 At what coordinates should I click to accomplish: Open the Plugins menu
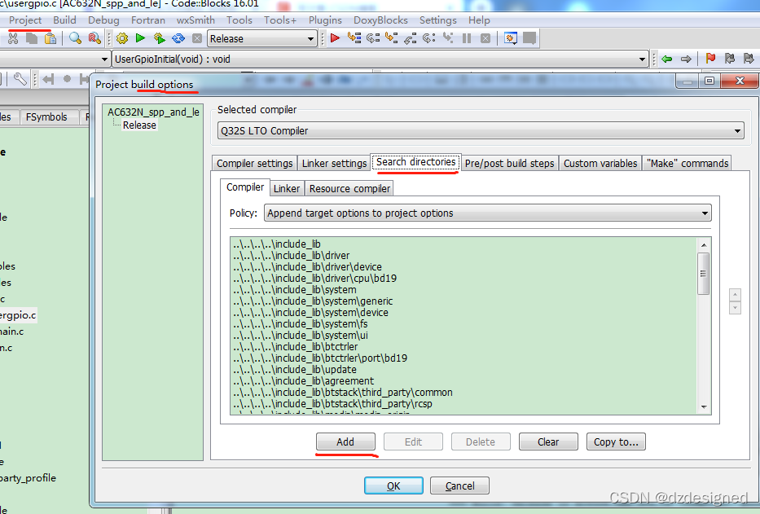(325, 20)
